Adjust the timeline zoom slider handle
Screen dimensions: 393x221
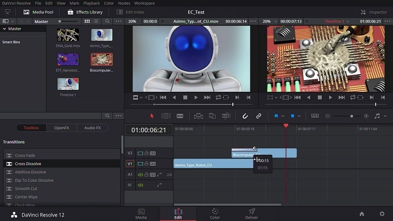351,116
